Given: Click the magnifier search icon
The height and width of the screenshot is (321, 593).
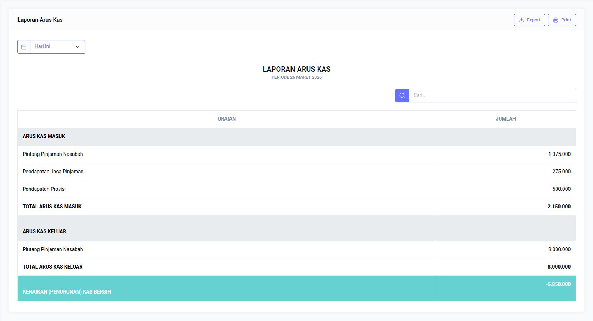Looking at the screenshot, I should click(402, 96).
